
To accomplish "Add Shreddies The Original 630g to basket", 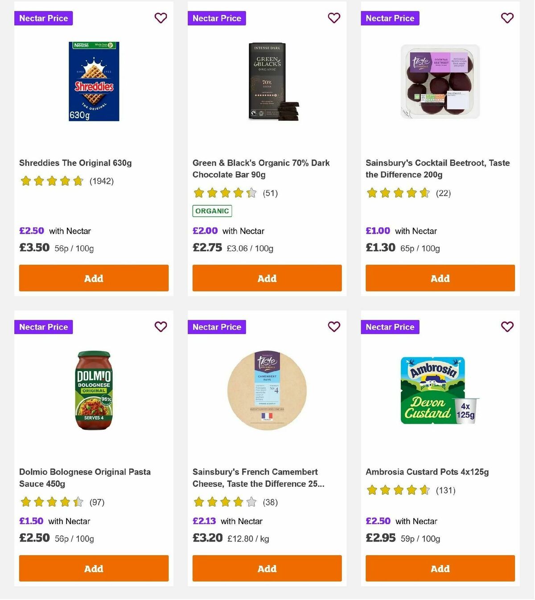I will click(94, 278).
